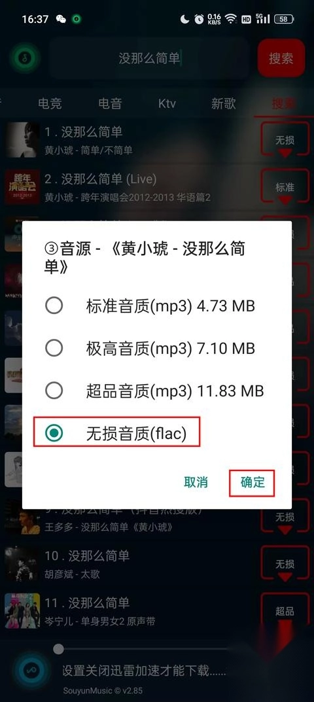Expand 无损 quality dropdown for song 1

(x=285, y=140)
